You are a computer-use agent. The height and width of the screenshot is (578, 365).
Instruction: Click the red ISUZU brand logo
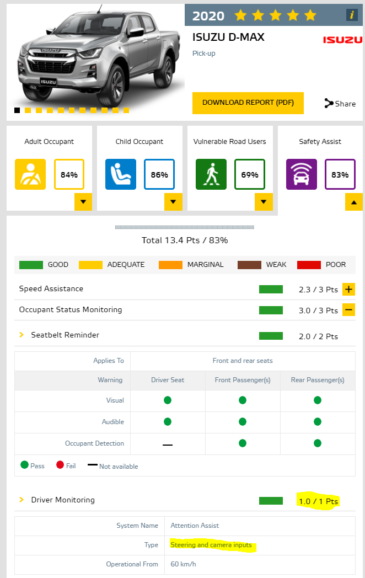point(342,40)
